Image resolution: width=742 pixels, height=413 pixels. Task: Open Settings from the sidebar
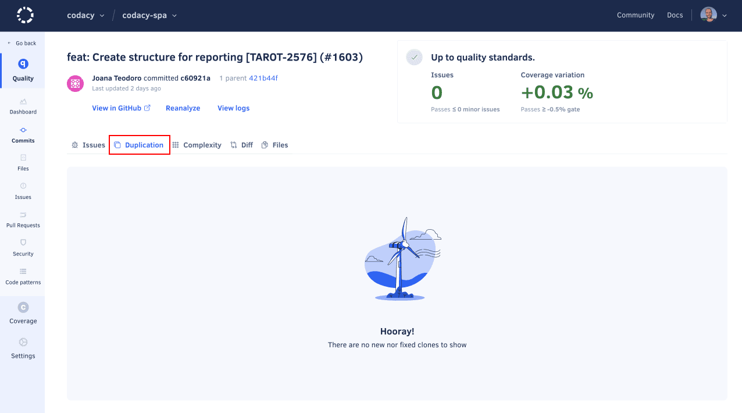click(23, 350)
